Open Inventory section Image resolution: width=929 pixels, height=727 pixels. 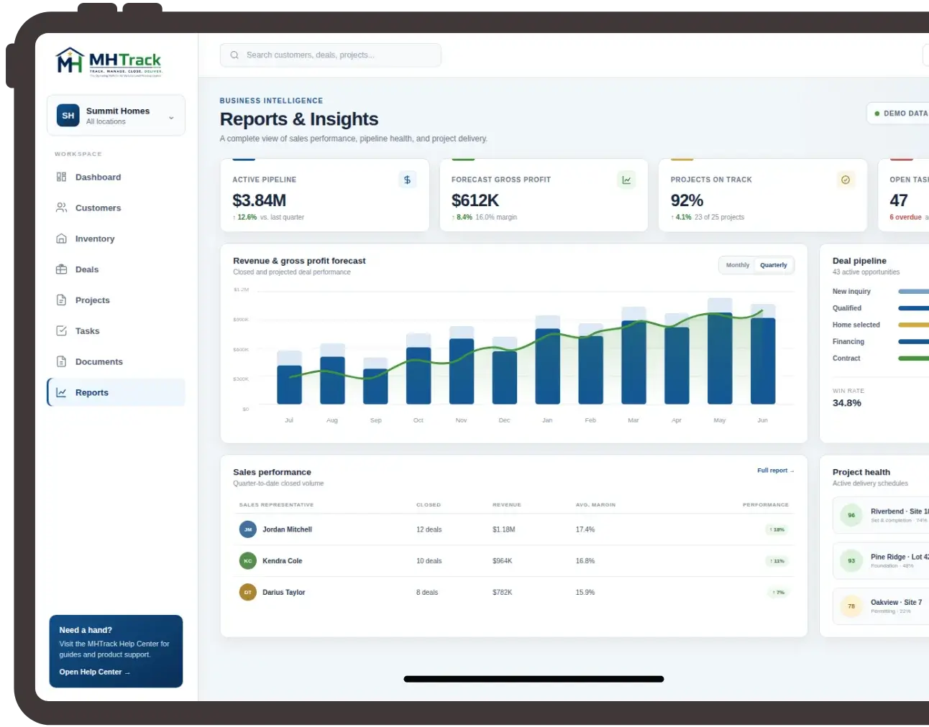(x=116, y=239)
